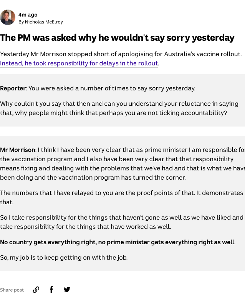Click Nicholas McElroy's author avatar photo
Viewport: 245px width, 305px height.
[8, 18]
